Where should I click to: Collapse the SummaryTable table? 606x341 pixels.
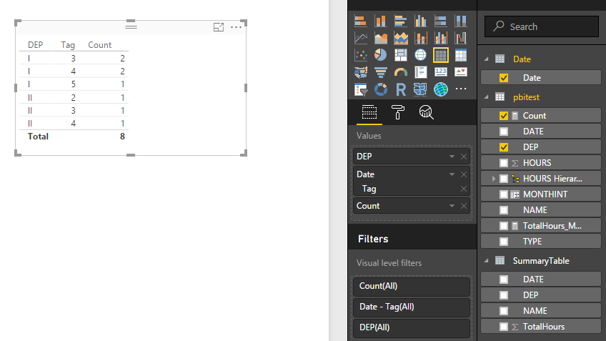pos(487,261)
